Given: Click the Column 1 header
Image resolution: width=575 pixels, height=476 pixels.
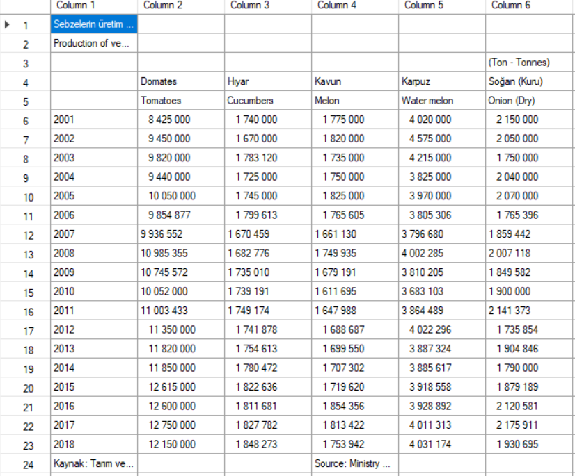Looking at the screenshot, I should (94, 6).
